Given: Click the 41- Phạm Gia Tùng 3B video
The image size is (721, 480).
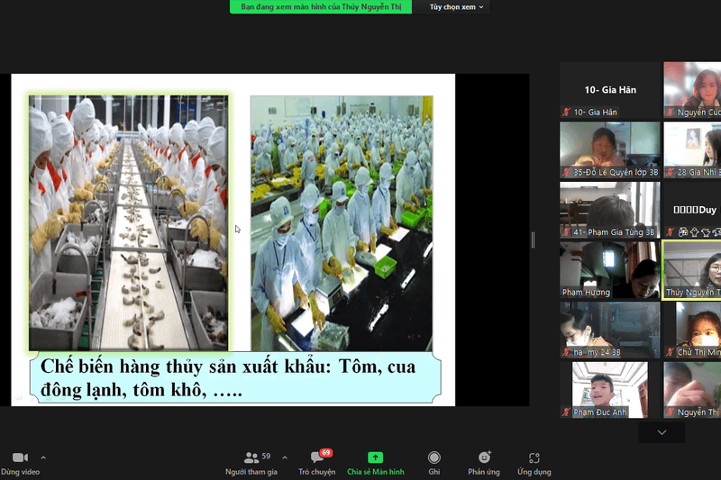Looking at the screenshot, I should tap(609, 210).
